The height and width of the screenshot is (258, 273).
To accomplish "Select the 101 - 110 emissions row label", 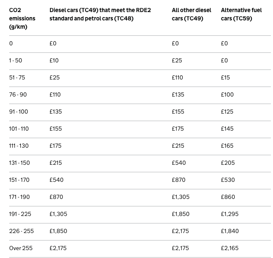I will 19,129.
